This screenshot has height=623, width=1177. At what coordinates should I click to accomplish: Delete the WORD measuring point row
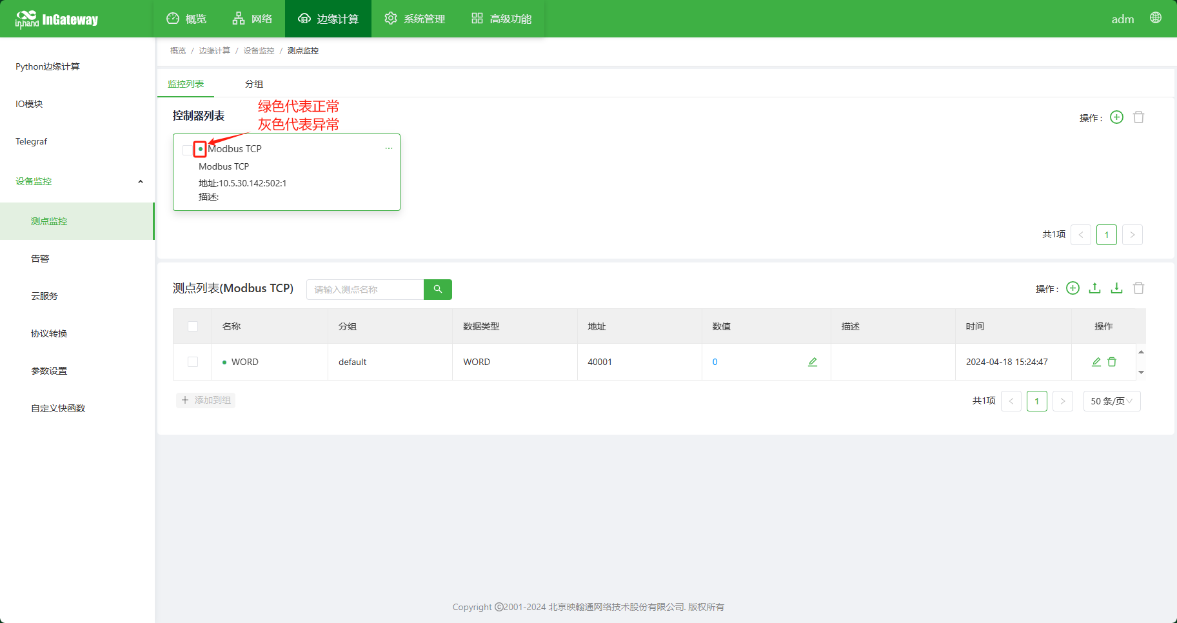pos(1112,362)
